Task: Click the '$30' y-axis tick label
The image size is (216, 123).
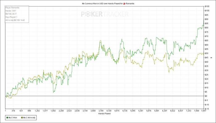Action: tap(207, 70)
